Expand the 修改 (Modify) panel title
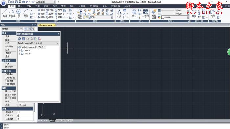The image size is (230, 129). coord(57,21)
